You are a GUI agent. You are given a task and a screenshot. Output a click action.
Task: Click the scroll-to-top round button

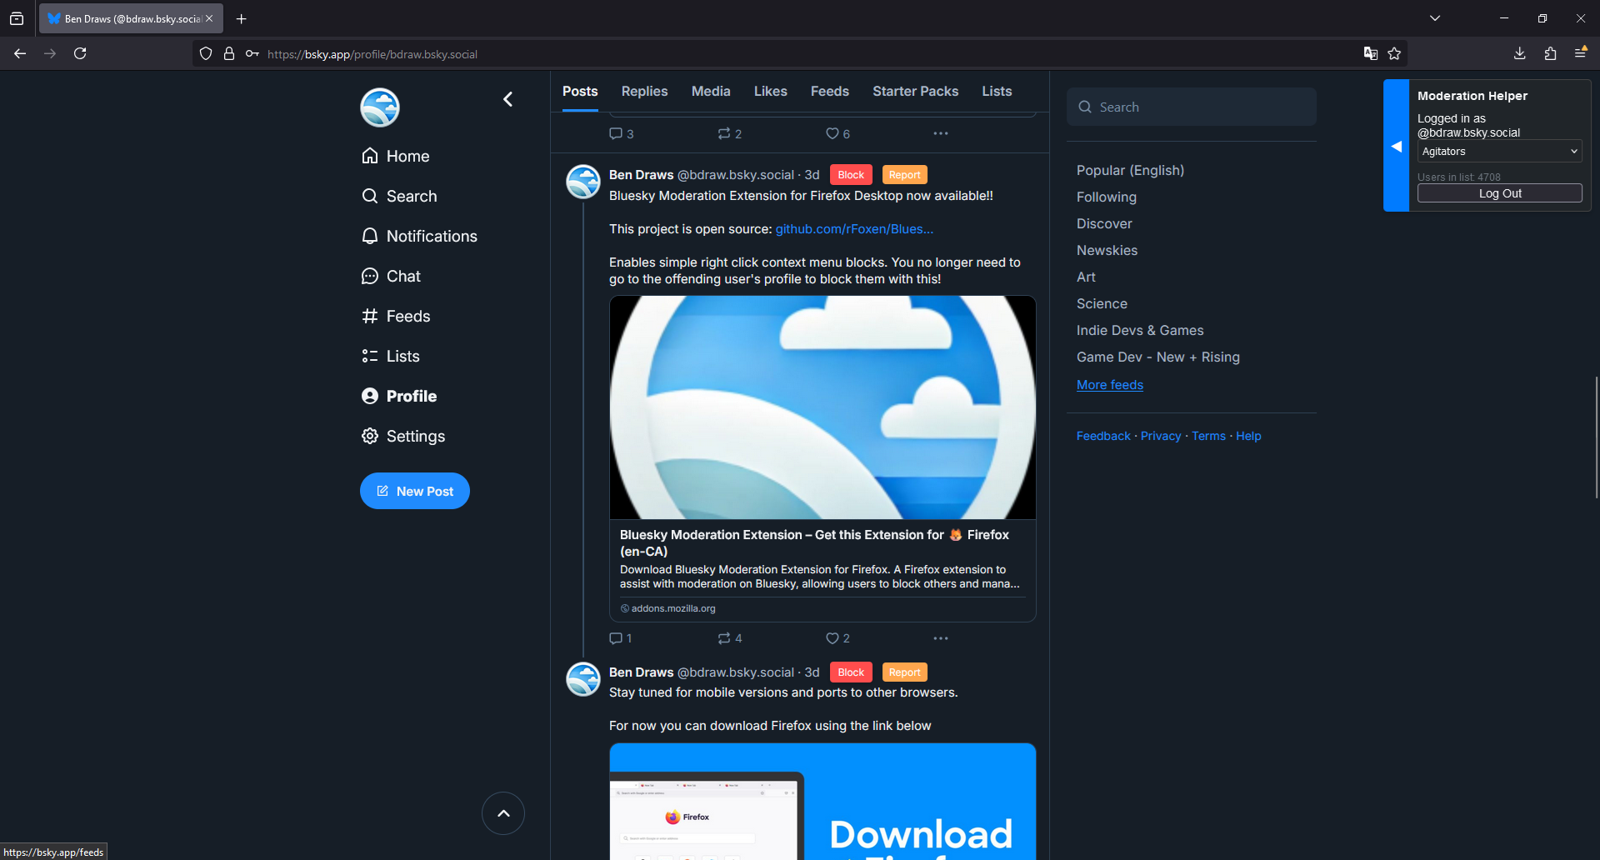tap(503, 813)
